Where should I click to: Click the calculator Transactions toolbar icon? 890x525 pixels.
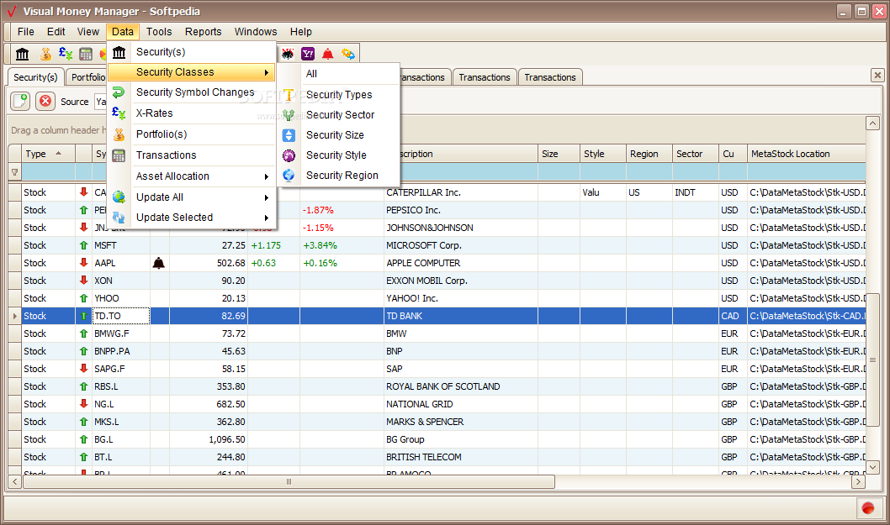[86, 54]
